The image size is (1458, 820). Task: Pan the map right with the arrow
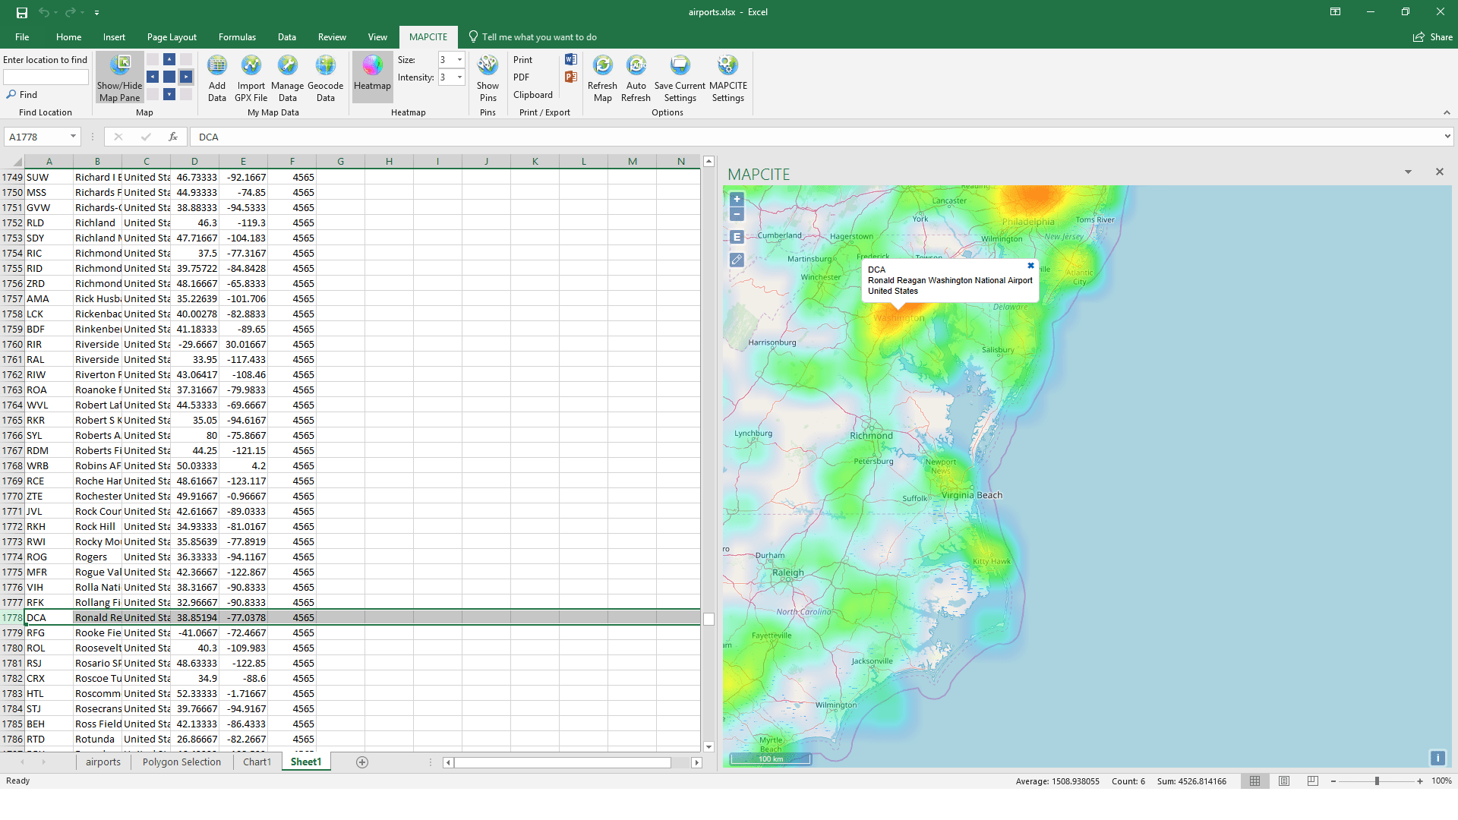(186, 77)
